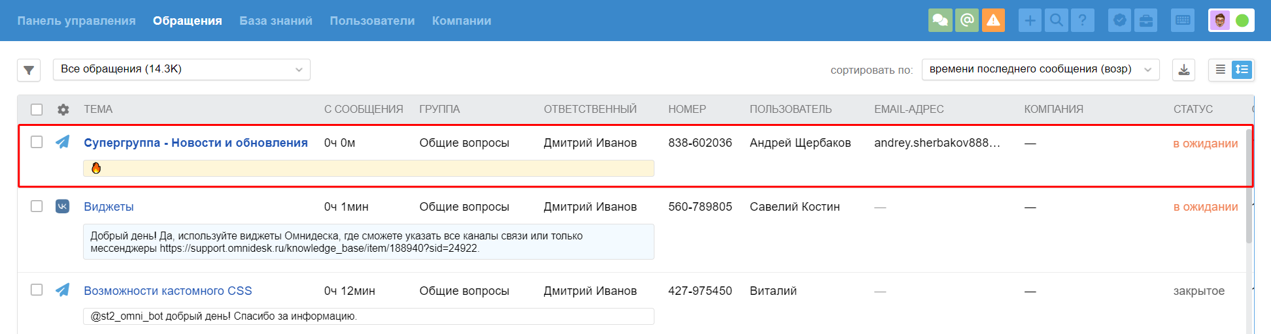Viewport: 1271px width, 334px height.
Task: Check the box for Супергруппа - Новости и обновления
Action: 37,142
